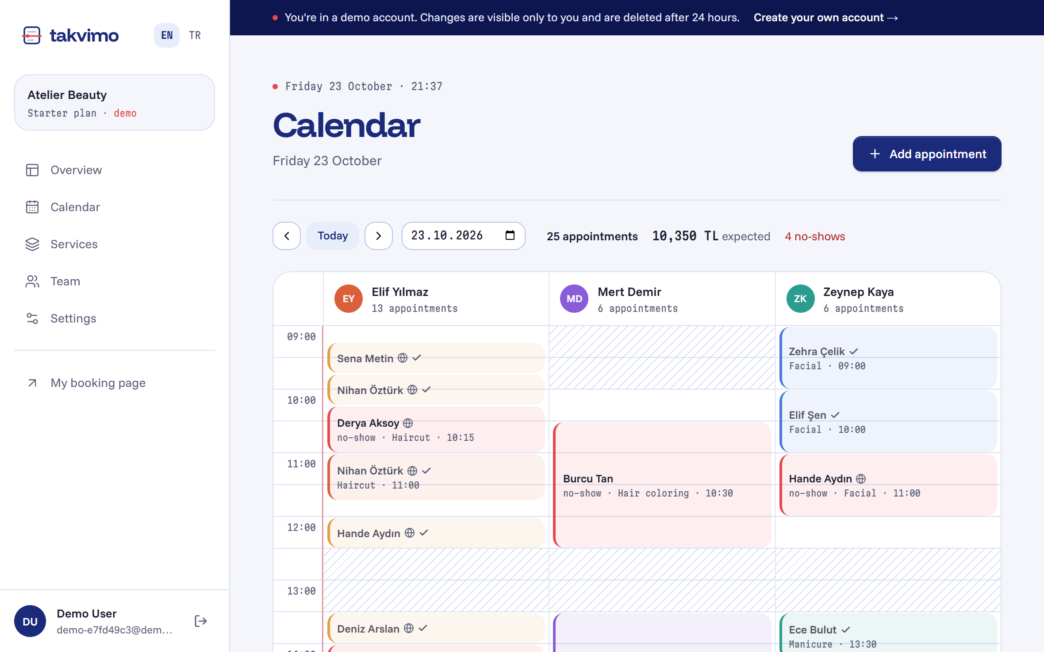Click the DU user avatar

coord(30,621)
